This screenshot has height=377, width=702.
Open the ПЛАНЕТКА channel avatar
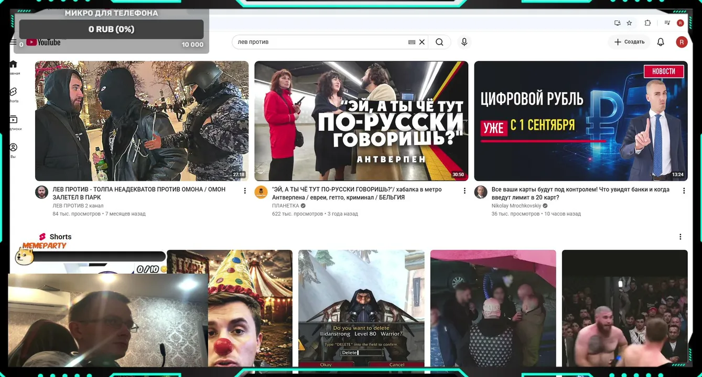click(261, 192)
